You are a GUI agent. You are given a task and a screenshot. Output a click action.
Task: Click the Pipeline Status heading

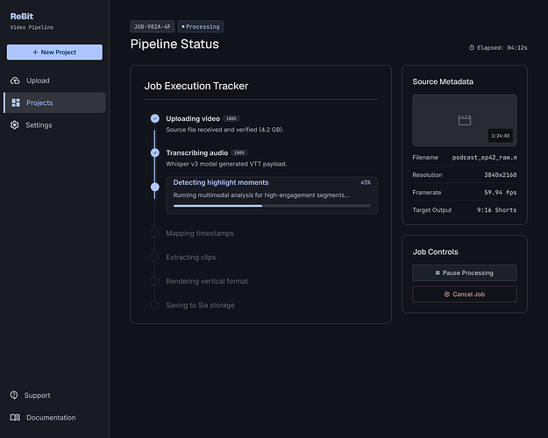174,44
